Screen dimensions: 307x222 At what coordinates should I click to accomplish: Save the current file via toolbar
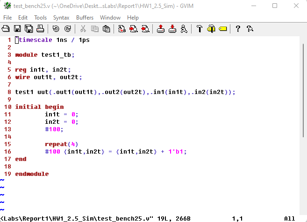(x=17, y=29)
